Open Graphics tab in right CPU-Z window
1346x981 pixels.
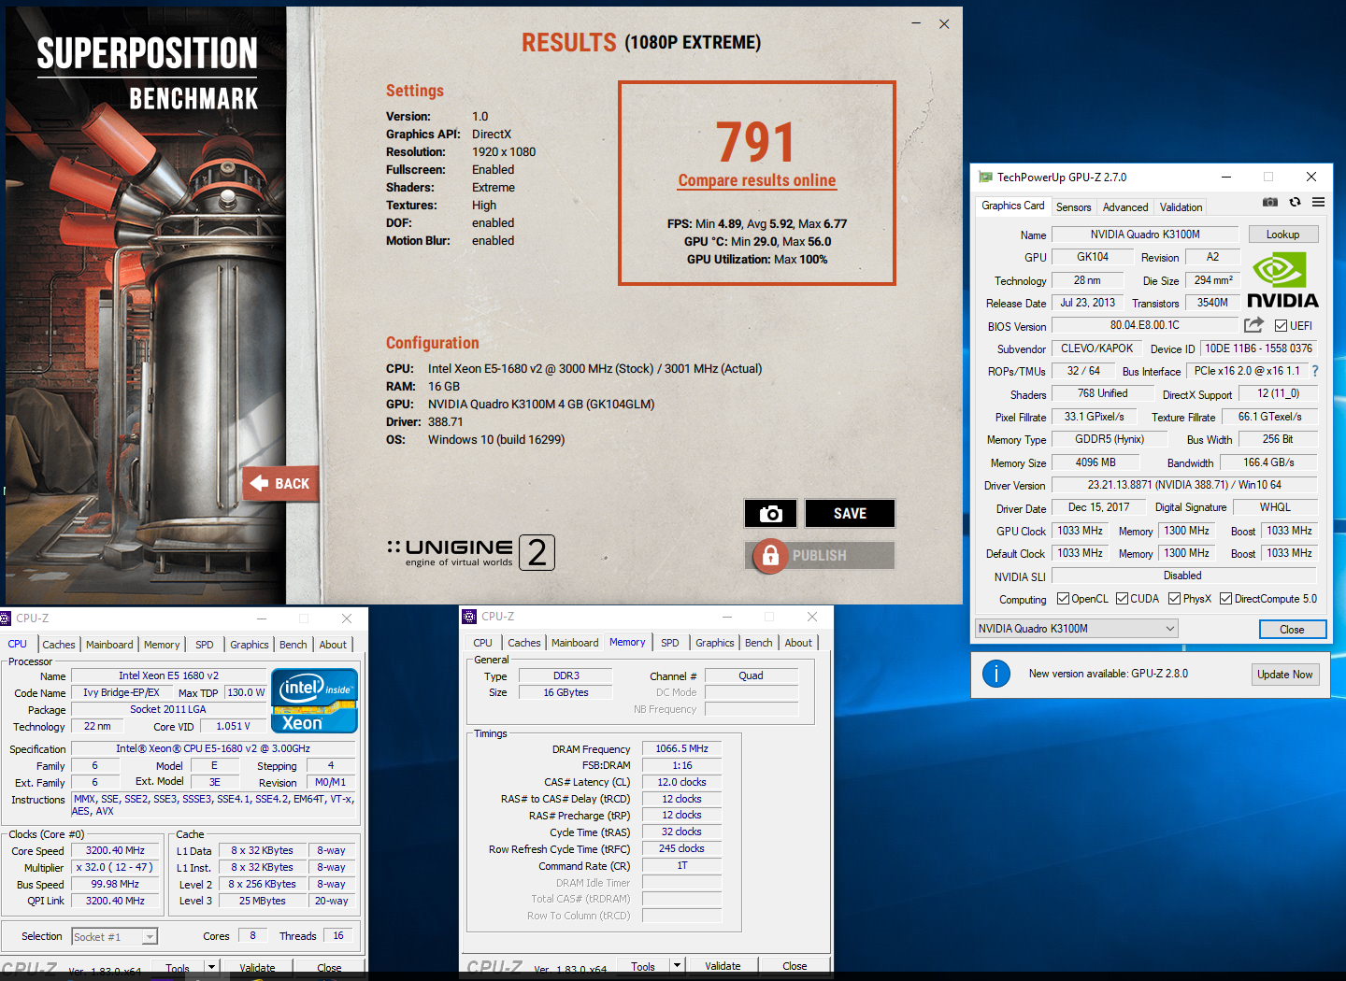pyautogui.click(x=715, y=643)
